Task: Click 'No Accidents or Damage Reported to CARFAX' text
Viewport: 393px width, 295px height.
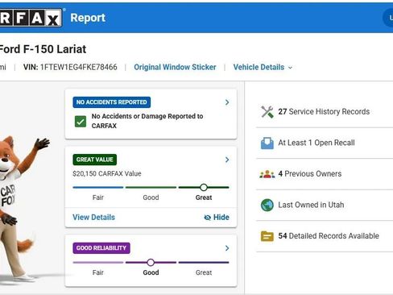Action: [147, 121]
